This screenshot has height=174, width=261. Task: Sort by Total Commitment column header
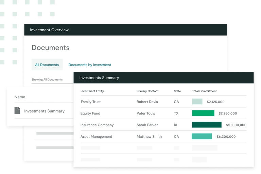coord(204,91)
